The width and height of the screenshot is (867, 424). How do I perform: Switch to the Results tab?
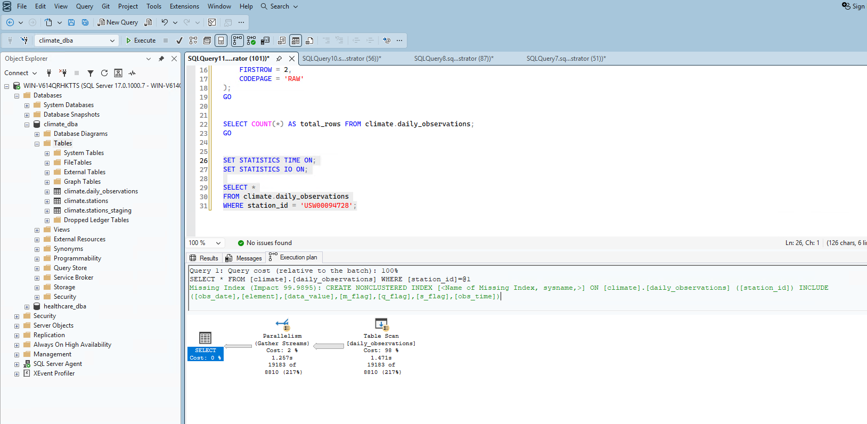[x=204, y=258]
